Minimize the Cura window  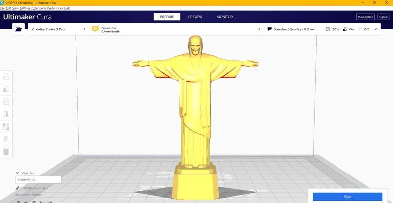(x=363, y=3)
